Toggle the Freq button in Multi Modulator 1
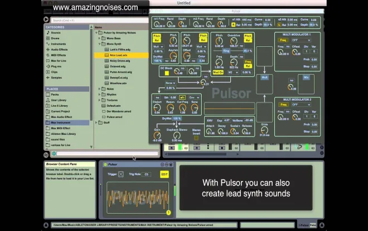Viewport: 368px width, 231px height. tap(283, 40)
